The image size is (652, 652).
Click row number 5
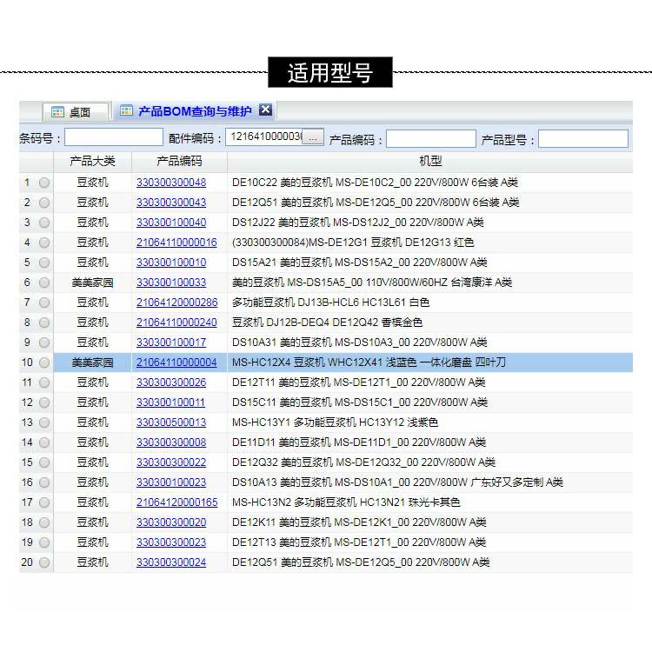coord(27,263)
